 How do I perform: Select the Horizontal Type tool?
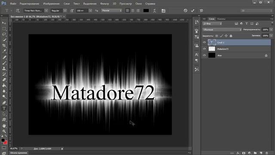4,108
